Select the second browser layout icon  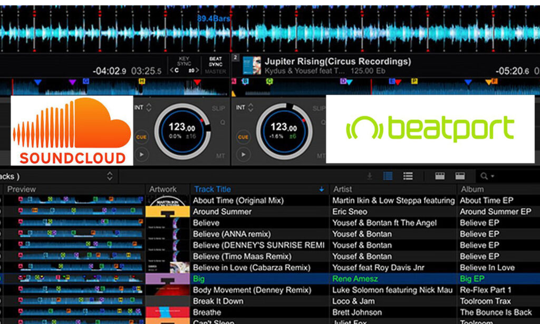pos(460,176)
